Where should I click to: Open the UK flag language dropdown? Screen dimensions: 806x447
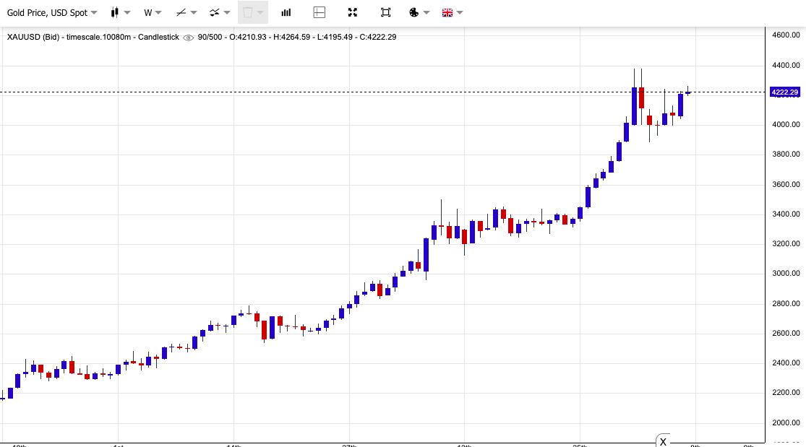coord(452,12)
